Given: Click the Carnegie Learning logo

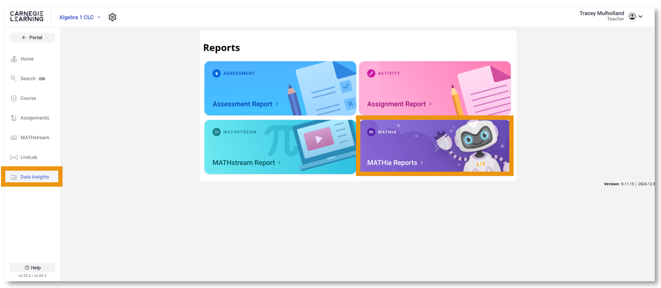Looking at the screenshot, I should point(27,16).
